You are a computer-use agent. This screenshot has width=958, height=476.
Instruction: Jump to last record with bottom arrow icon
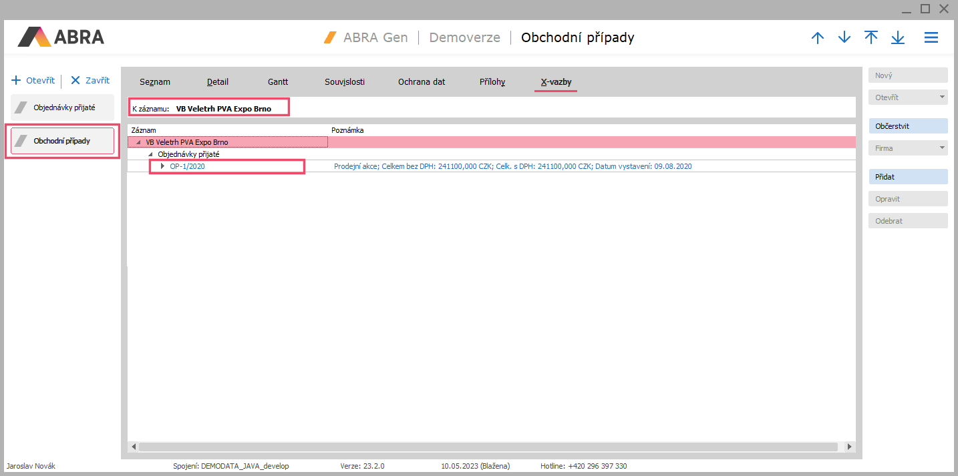[x=898, y=38]
